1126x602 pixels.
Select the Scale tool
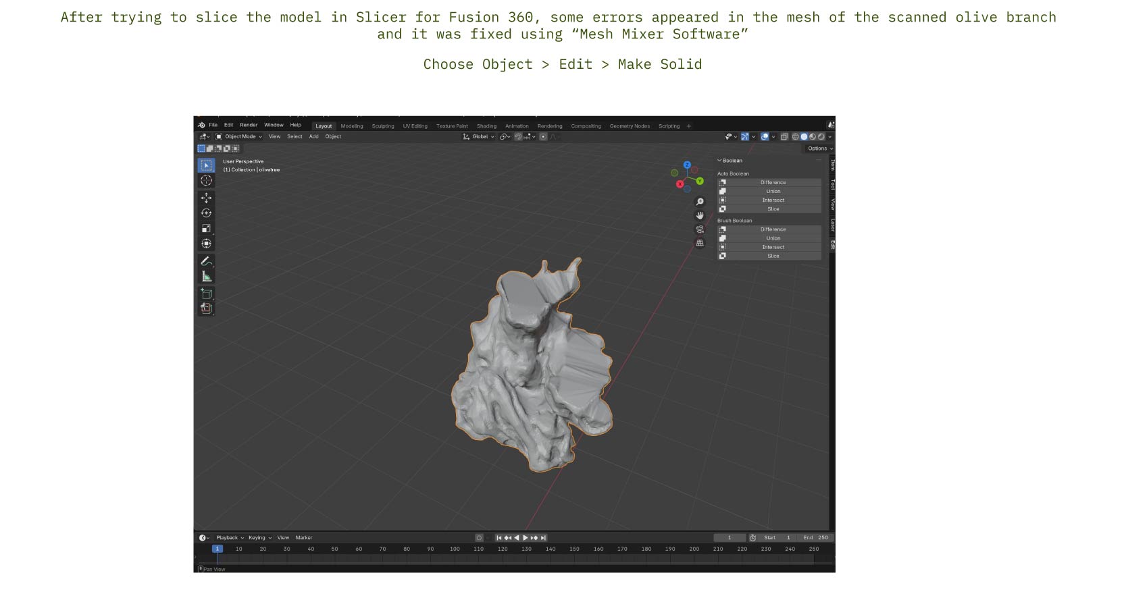pos(206,228)
